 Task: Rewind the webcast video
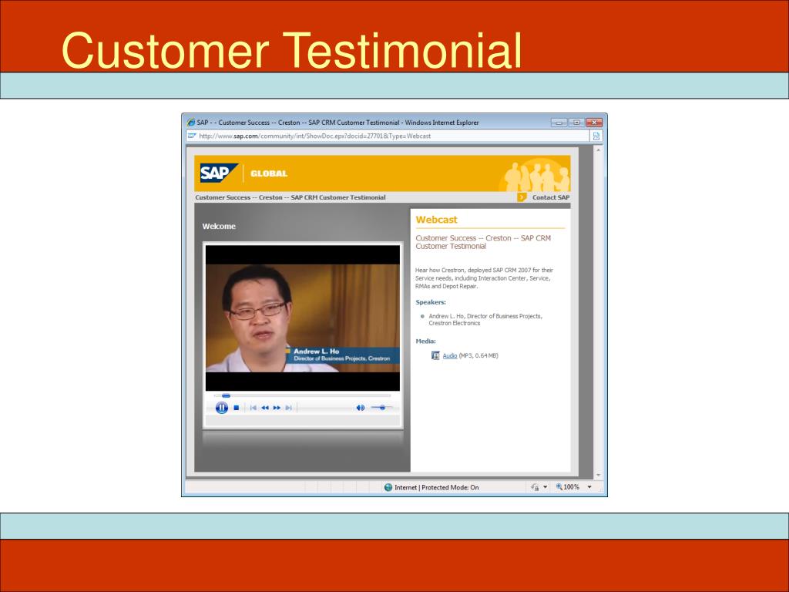265,408
